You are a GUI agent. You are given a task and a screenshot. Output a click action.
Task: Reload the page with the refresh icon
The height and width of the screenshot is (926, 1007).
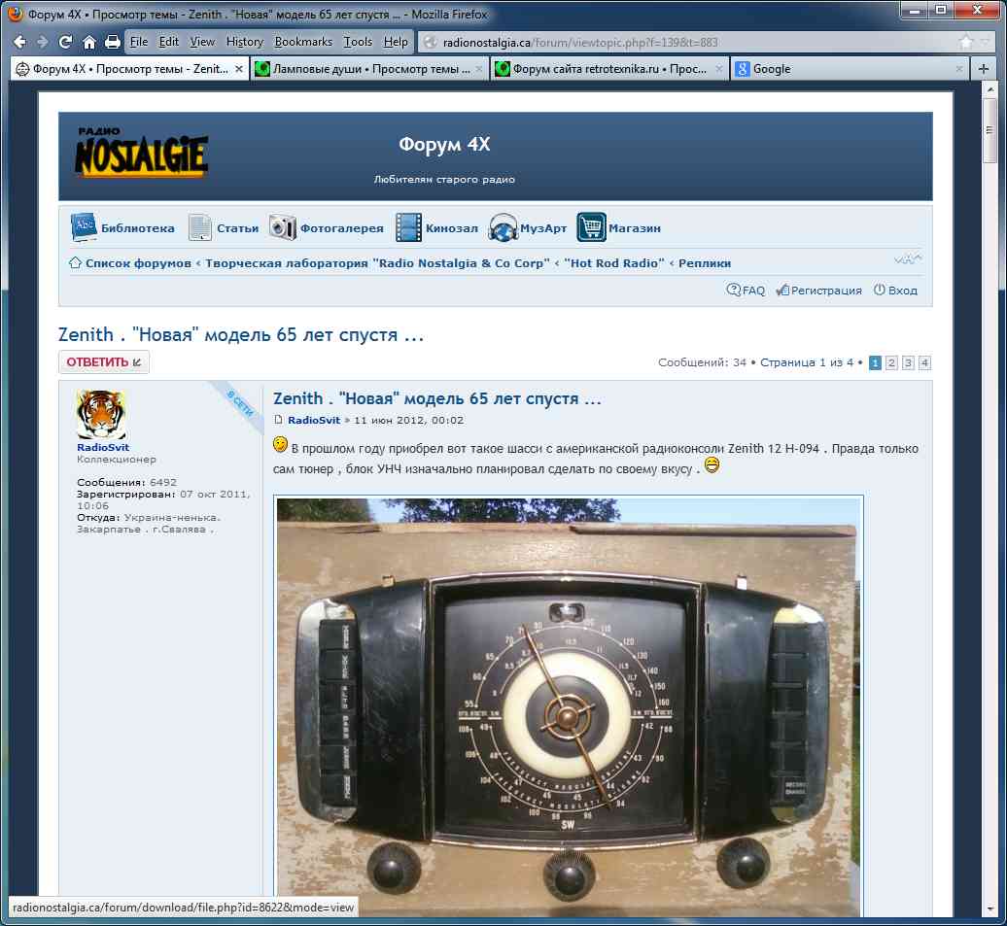click(65, 43)
